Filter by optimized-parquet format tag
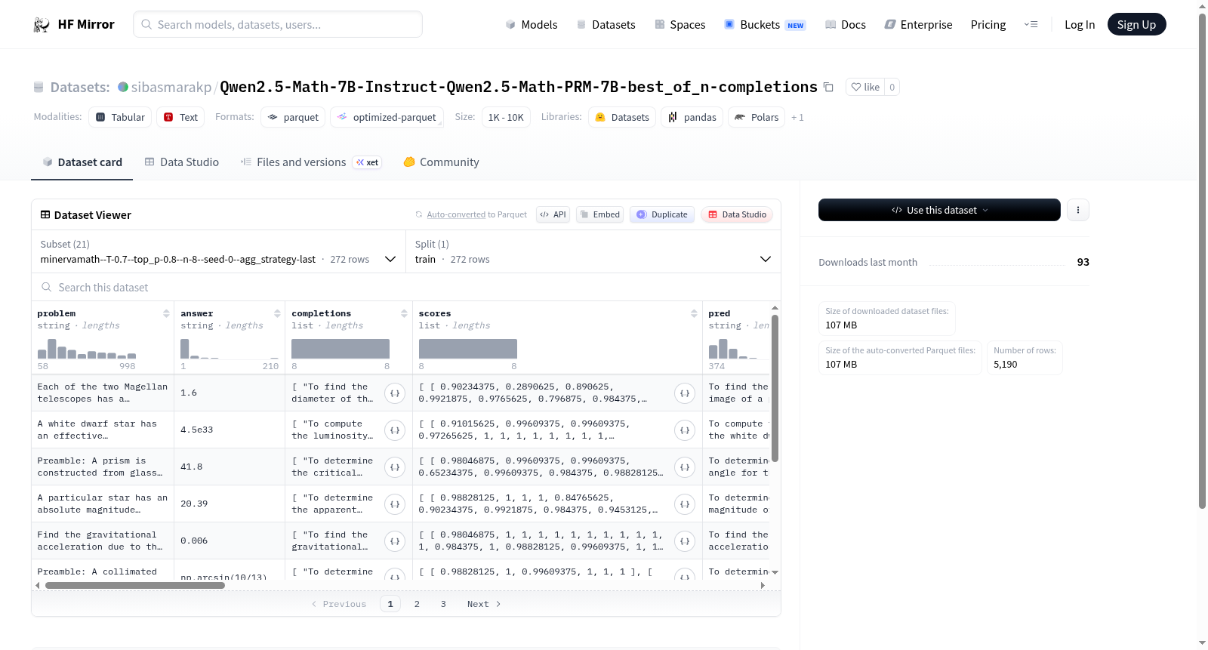 tap(387, 117)
